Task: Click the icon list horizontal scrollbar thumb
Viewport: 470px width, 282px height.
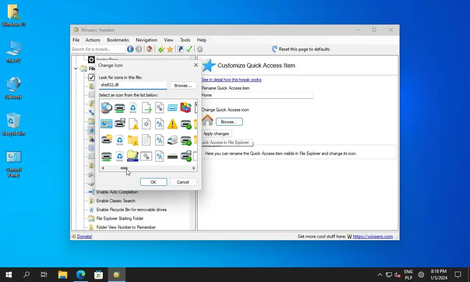Action: point(124,168)
